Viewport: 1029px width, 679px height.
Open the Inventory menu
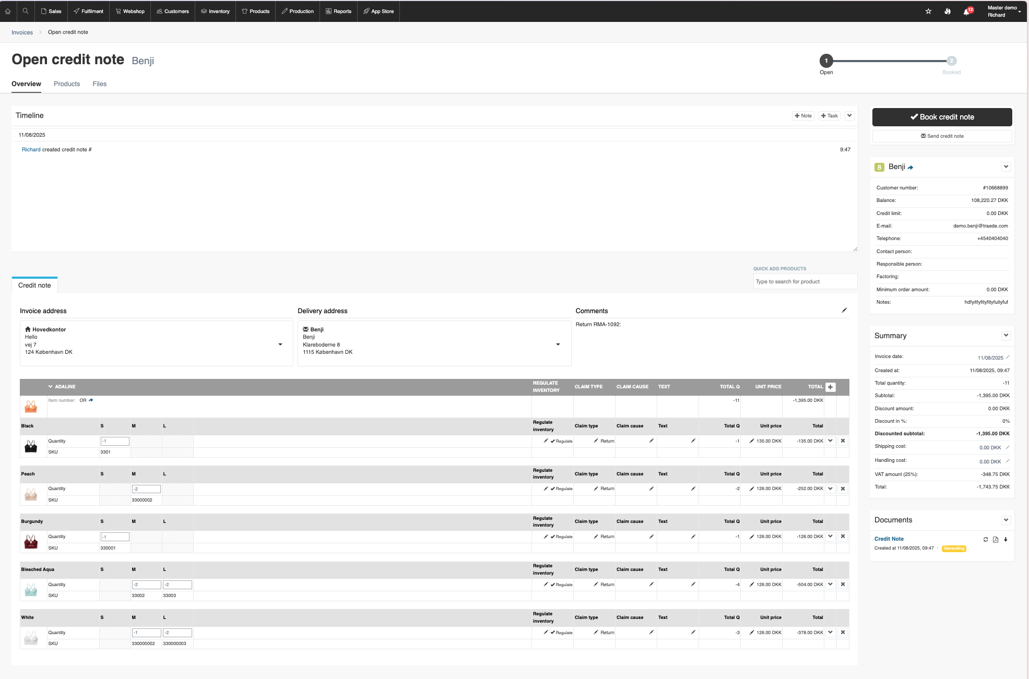pyautogui.click(x=215, y=11)
